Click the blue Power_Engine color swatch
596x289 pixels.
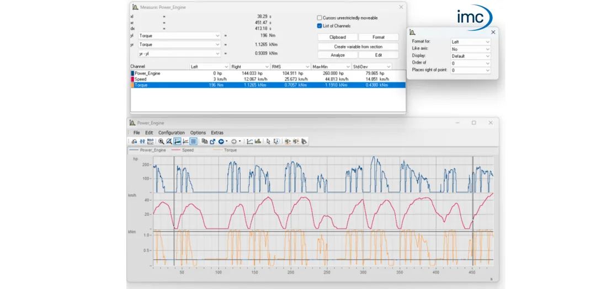click(x=132, y=73)
